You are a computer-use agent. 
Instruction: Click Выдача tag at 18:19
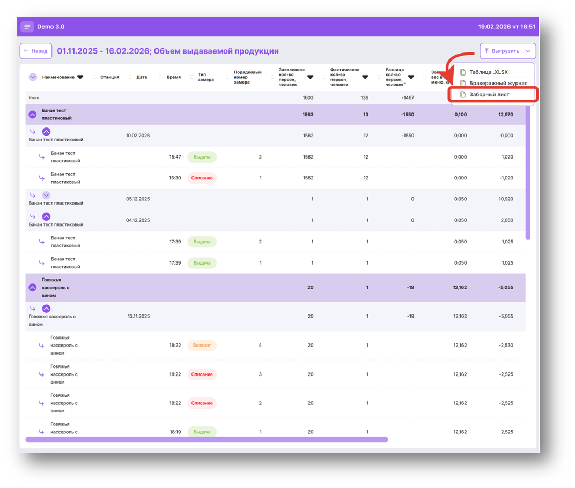[202, 432]
